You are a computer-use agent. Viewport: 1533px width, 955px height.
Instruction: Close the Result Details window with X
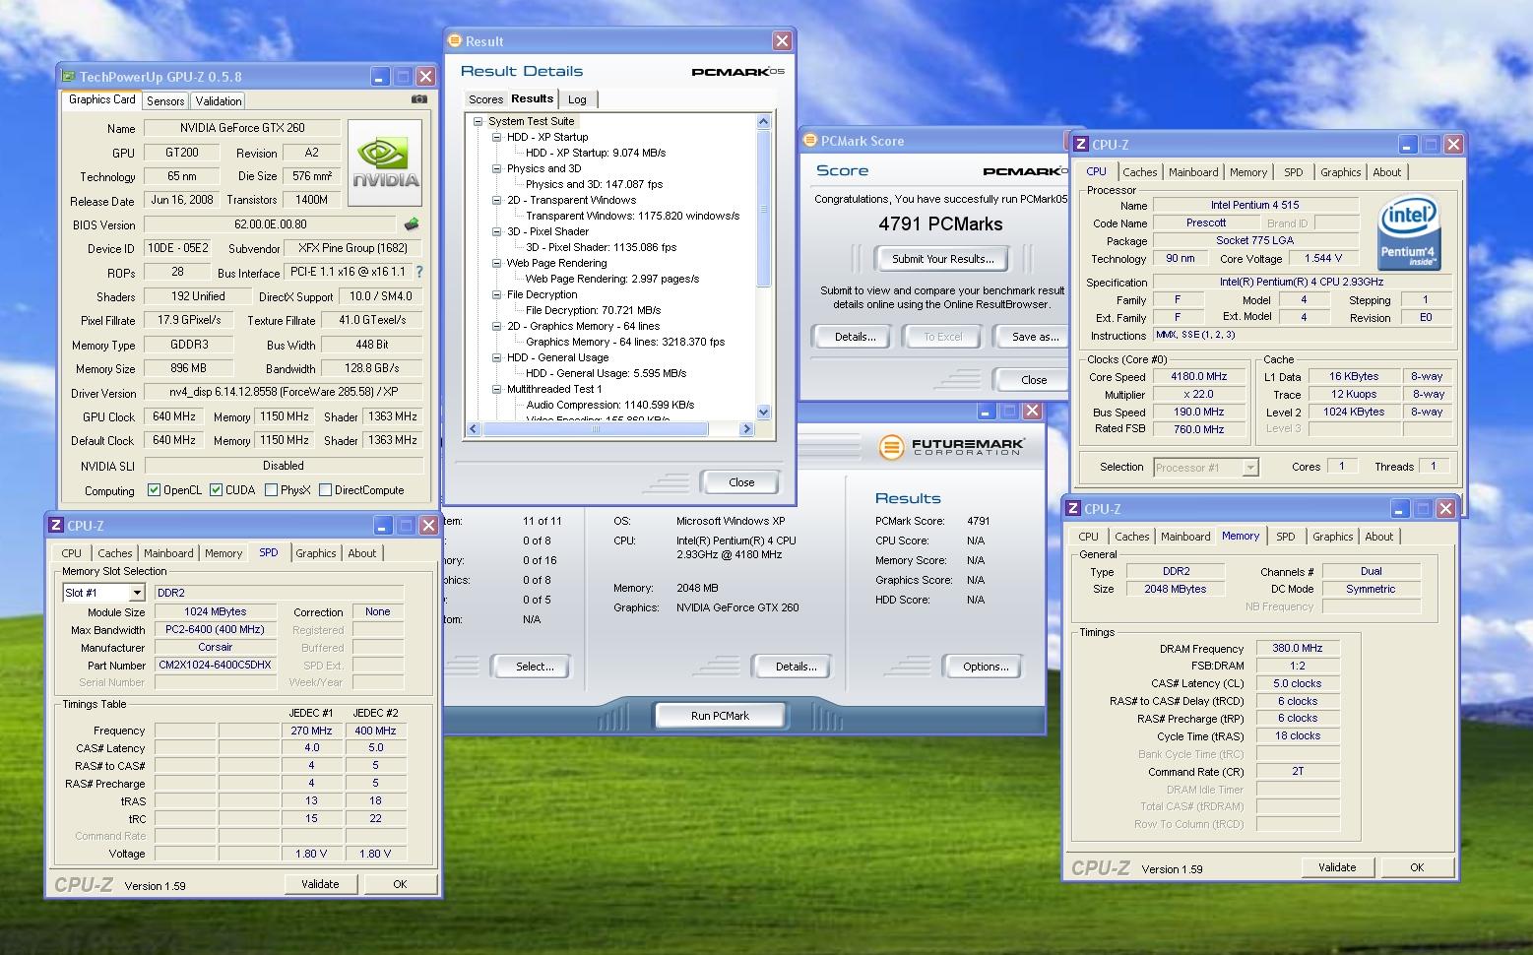(x=782, y=40)
